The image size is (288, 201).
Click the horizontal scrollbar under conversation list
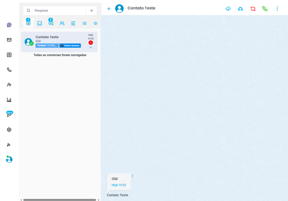pyautogui.click(x=60, y=200)
